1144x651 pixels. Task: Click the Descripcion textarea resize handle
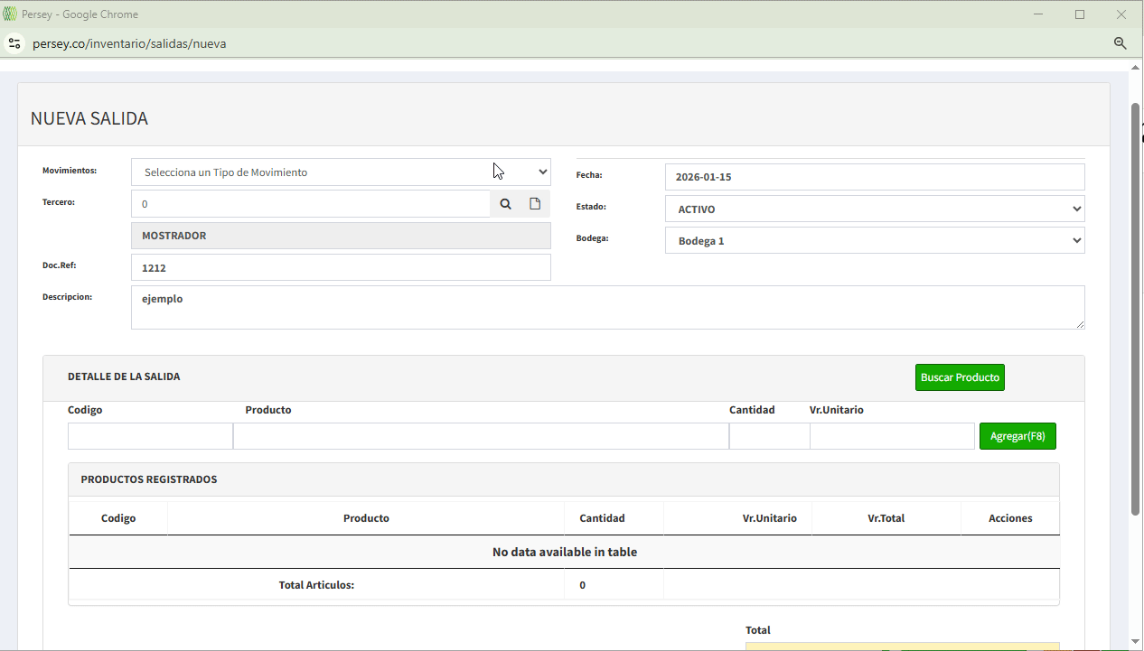pyautogui.click(x=1080, y=324)
